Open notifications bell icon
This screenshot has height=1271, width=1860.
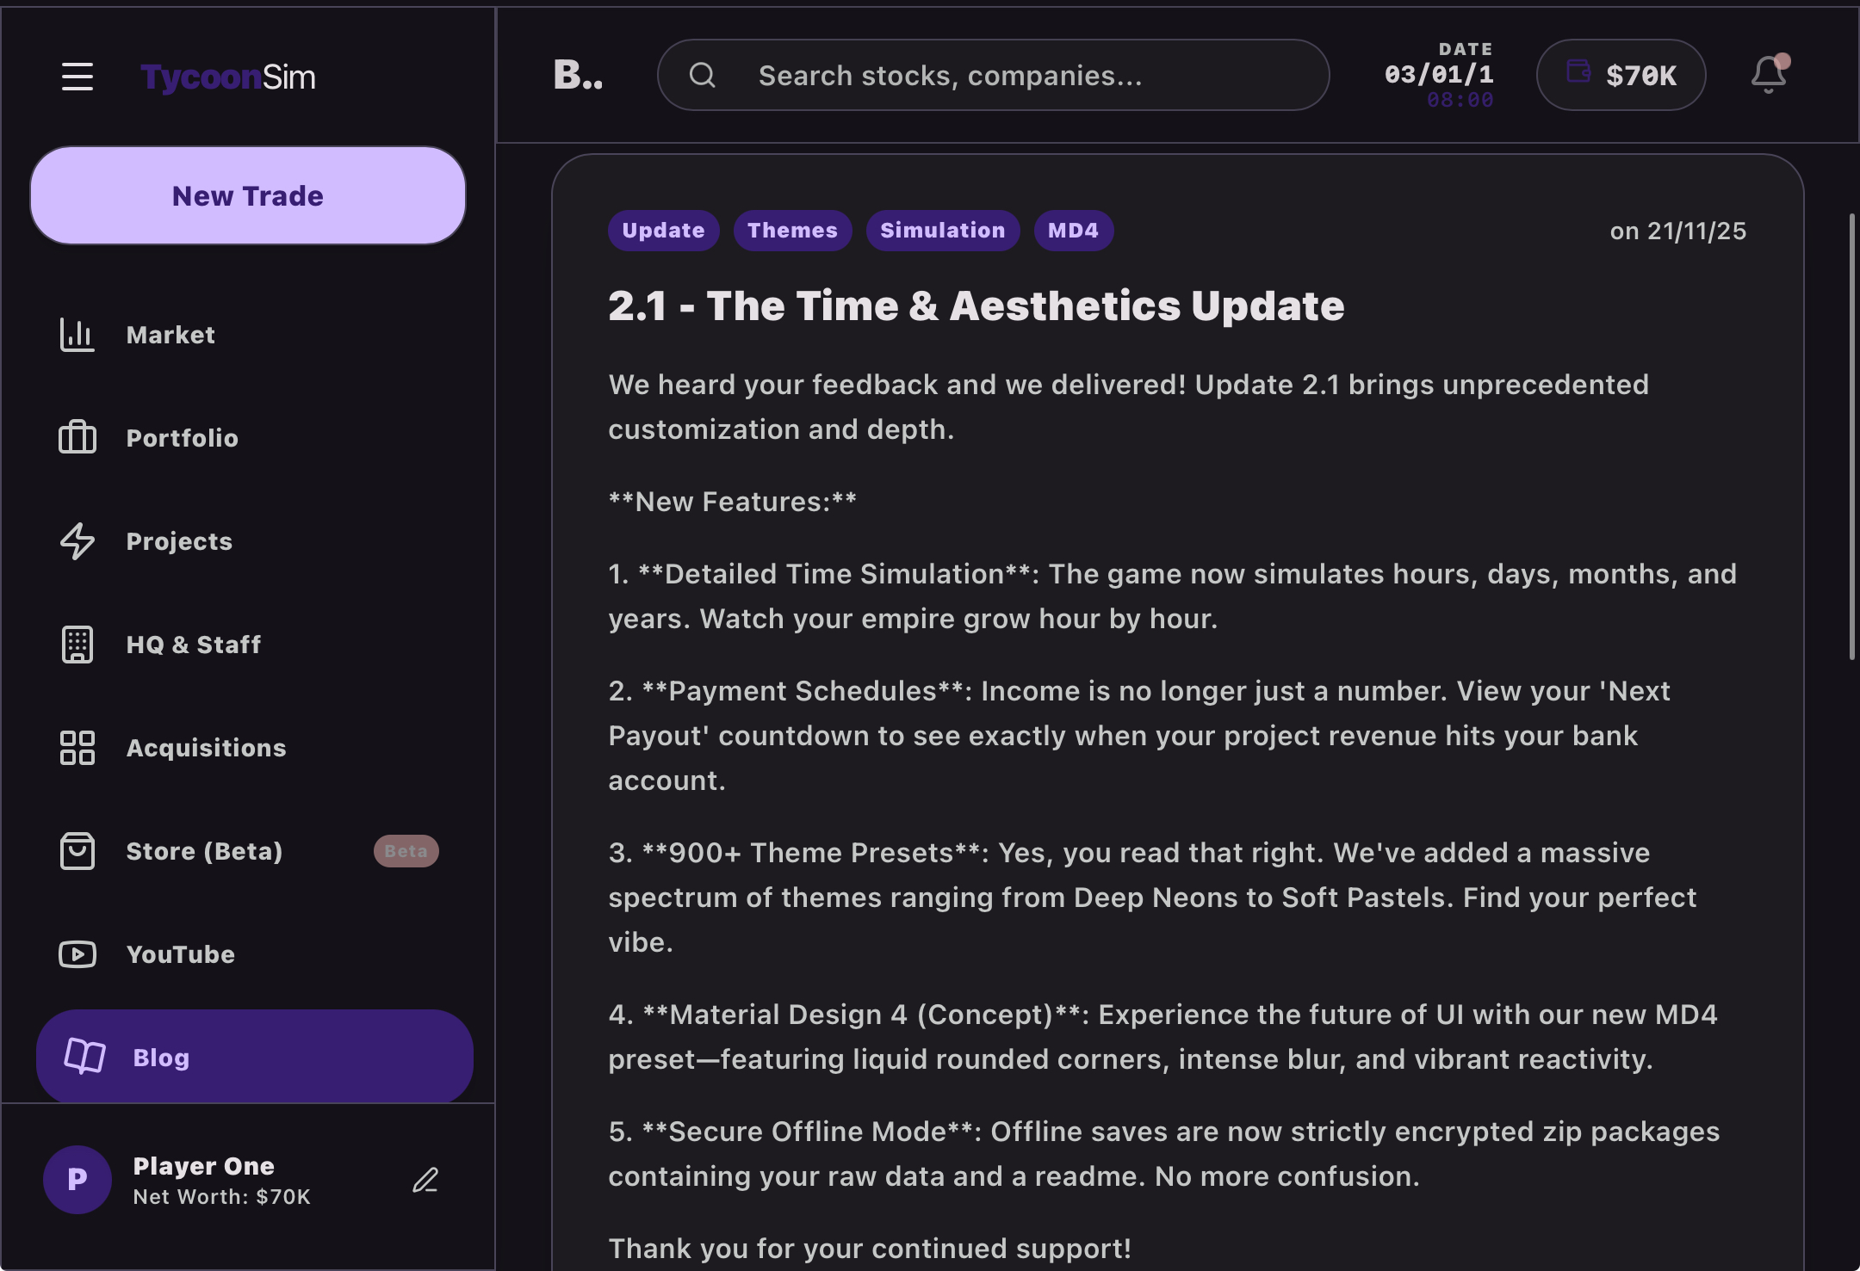pyautogui.click(x=1769, y=75)
